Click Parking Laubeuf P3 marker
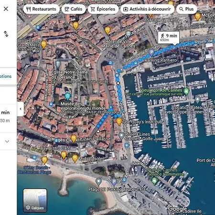 coord(114,182)
